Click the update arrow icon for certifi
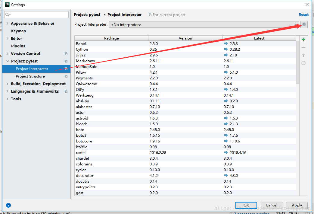The height and width of the screenshot is (214, 314). [x=226, y=152]
